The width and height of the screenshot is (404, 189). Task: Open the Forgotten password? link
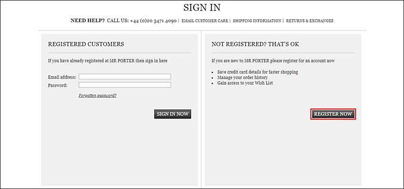(97, 96)
